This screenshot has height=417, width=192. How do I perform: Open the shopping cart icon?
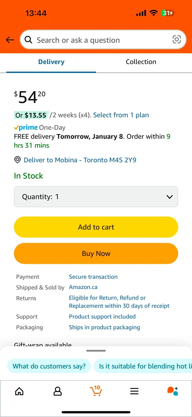coord(96,391)
